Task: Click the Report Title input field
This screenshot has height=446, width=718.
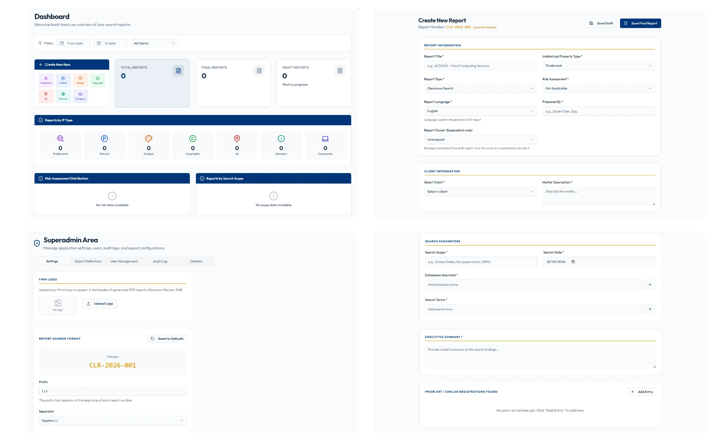Action: [480, 66]
